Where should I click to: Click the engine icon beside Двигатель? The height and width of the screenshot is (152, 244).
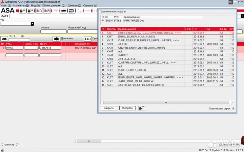pos(56,39)
